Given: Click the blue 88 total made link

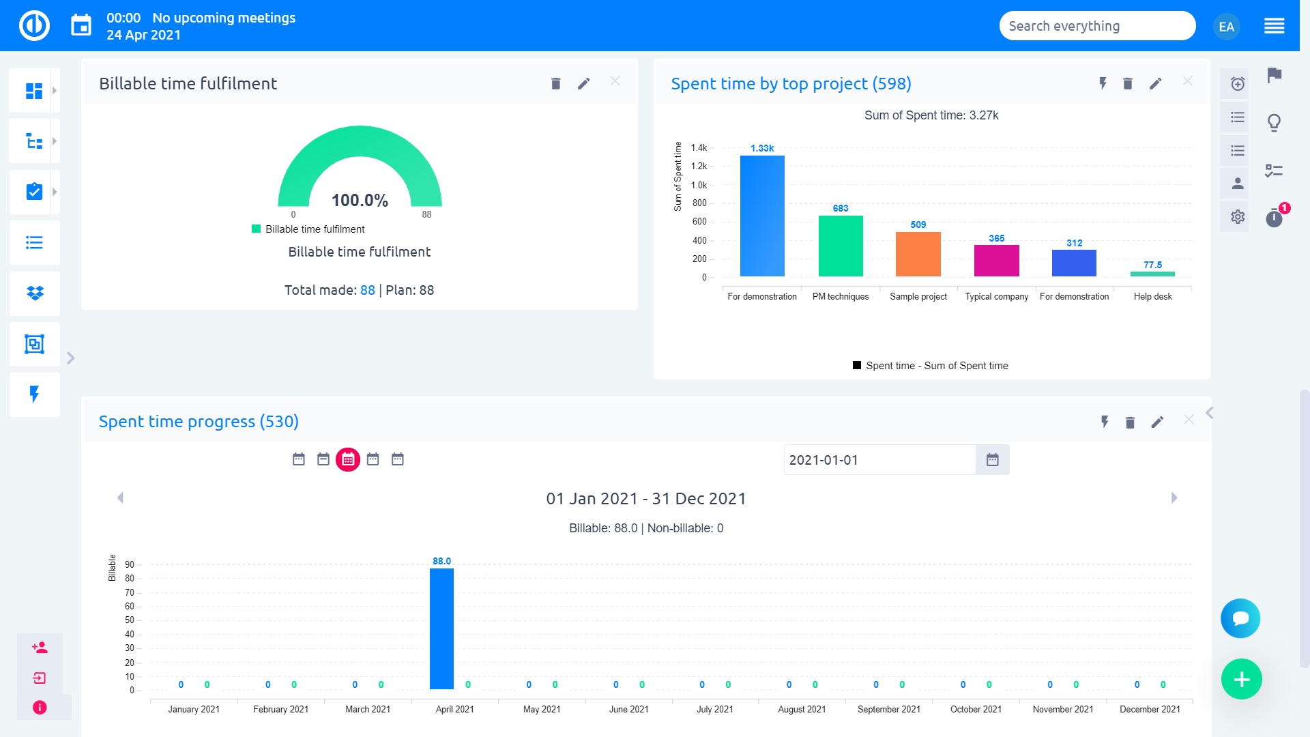Looking at the screenshot, I should tap(368, 290).
